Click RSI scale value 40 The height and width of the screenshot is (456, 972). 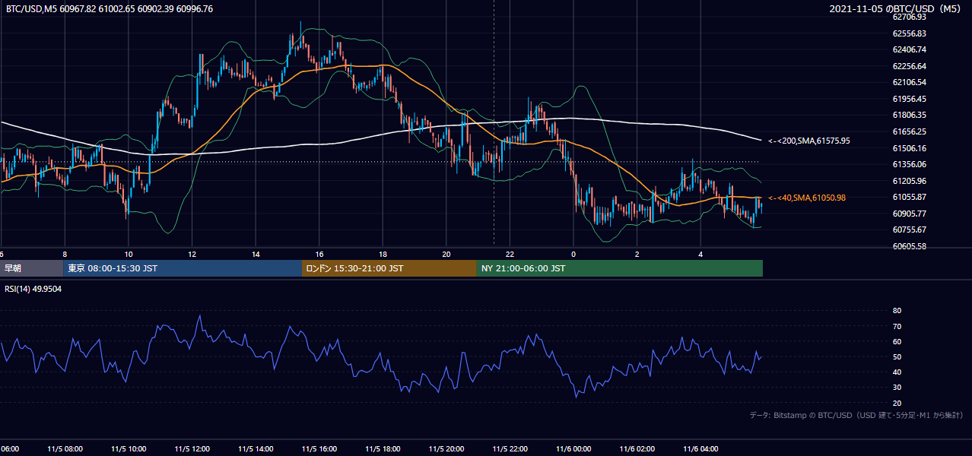[x=897, y=372]
